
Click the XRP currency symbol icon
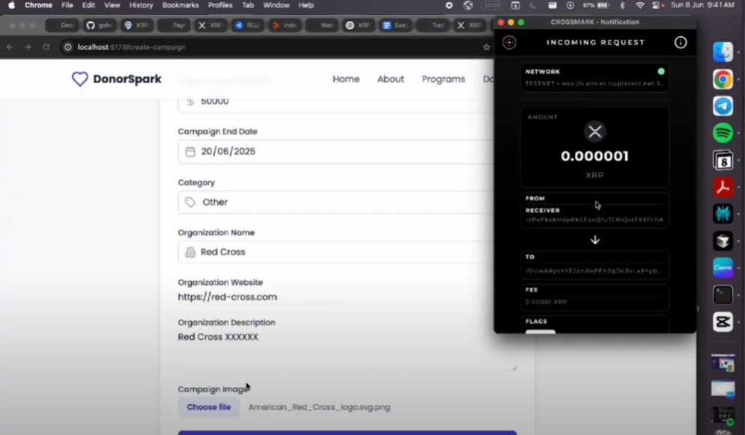coord(595,132)
